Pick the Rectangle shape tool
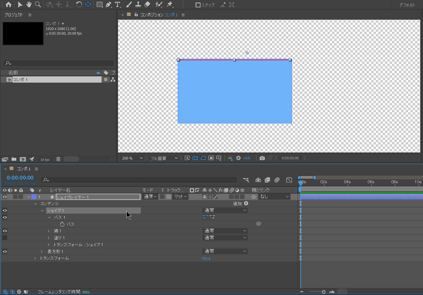 pyautogui.click(x=99, y=5)
